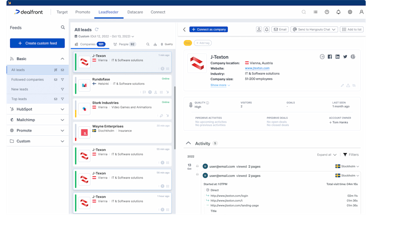Click the filter icon on the New leads feed

tap(62, 89)
